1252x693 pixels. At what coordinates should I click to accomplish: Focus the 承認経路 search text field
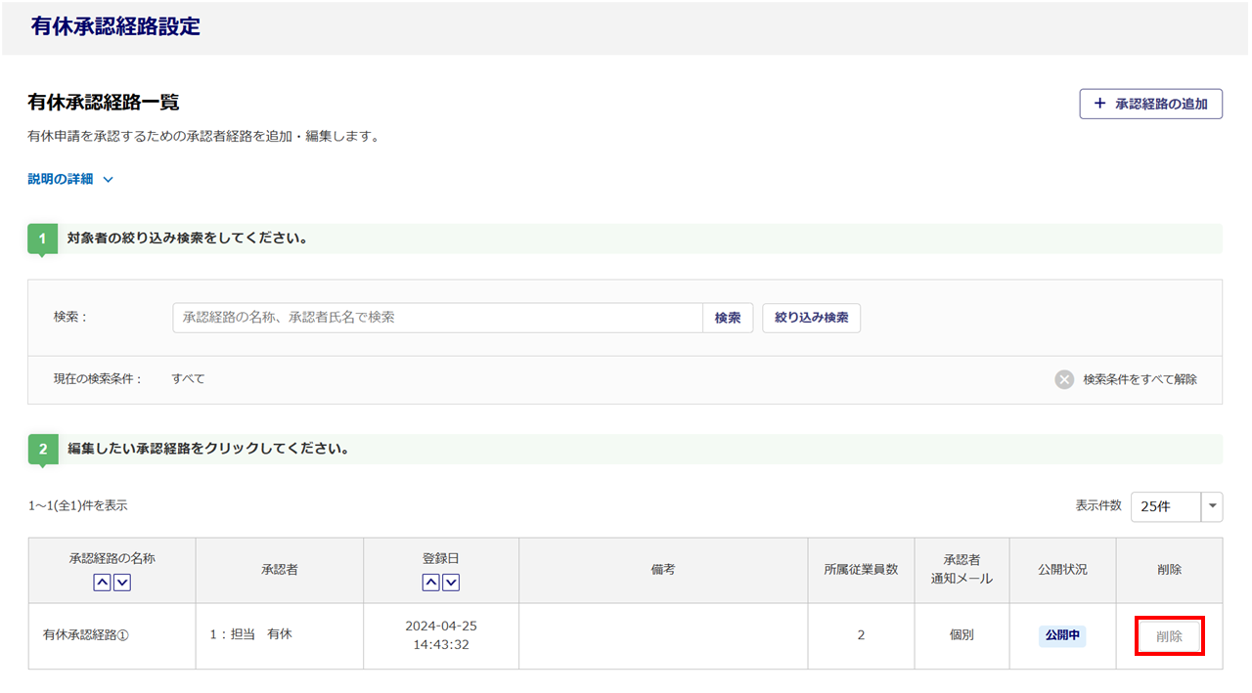pos(437,318)
